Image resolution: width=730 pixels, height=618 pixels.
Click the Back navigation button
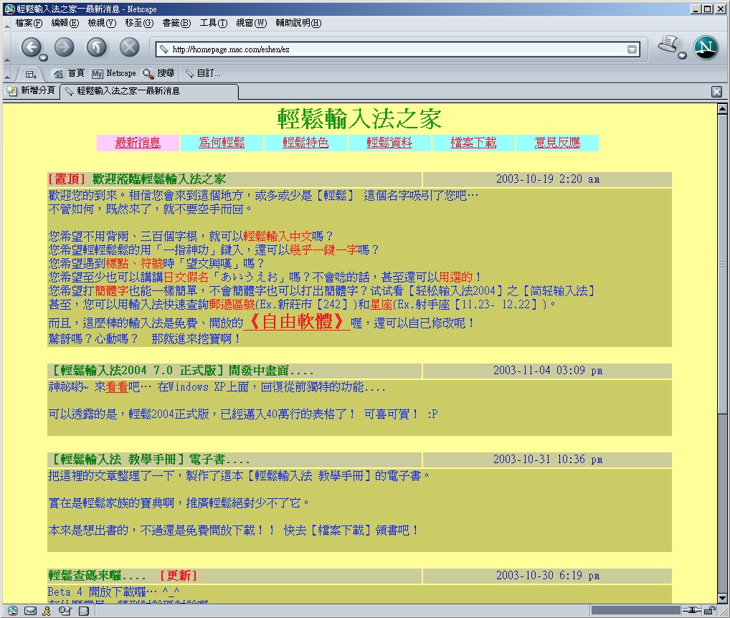31,47
